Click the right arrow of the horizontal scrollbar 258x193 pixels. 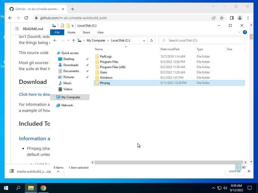coord(245,163)
